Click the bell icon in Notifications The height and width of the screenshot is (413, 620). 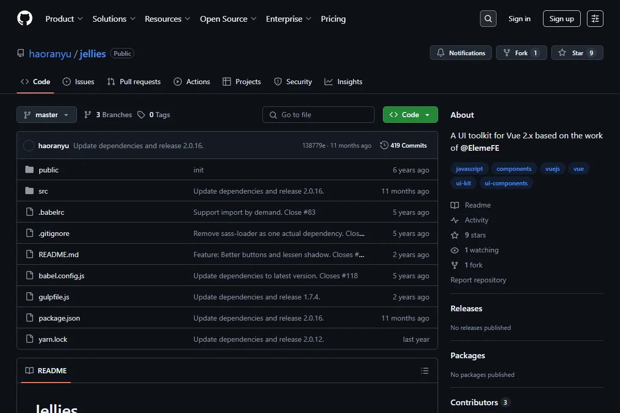441,53
